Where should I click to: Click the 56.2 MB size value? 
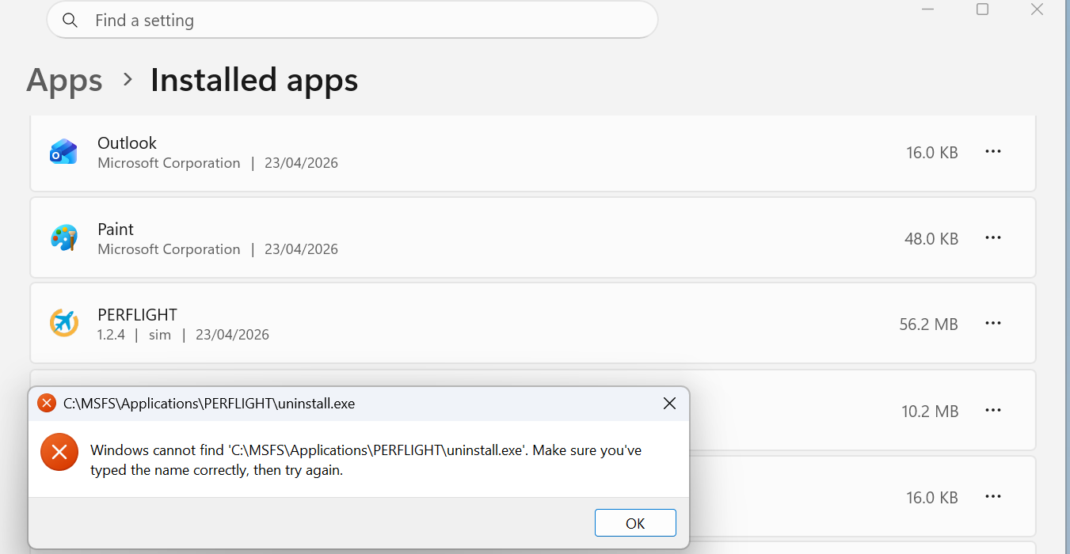click(928, 324)
